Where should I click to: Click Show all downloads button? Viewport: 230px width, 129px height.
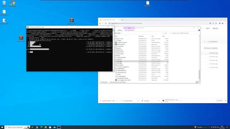coord(220,101)
